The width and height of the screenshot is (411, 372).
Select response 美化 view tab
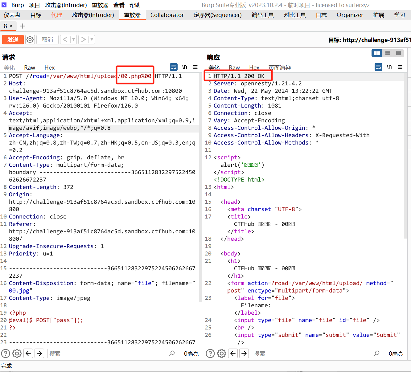pos(214,67)
